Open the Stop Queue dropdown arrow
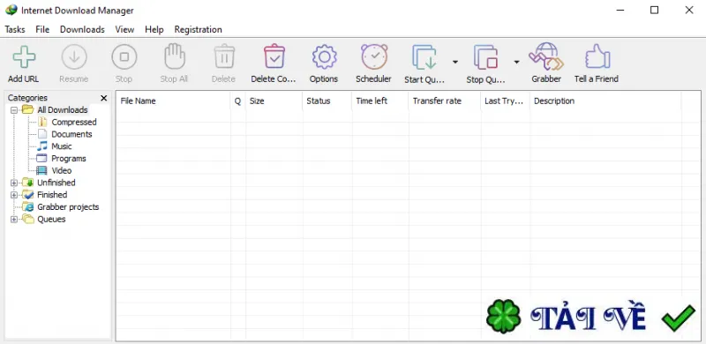The height and width of the screenshot is (344, 706). [x=516, y=62]
